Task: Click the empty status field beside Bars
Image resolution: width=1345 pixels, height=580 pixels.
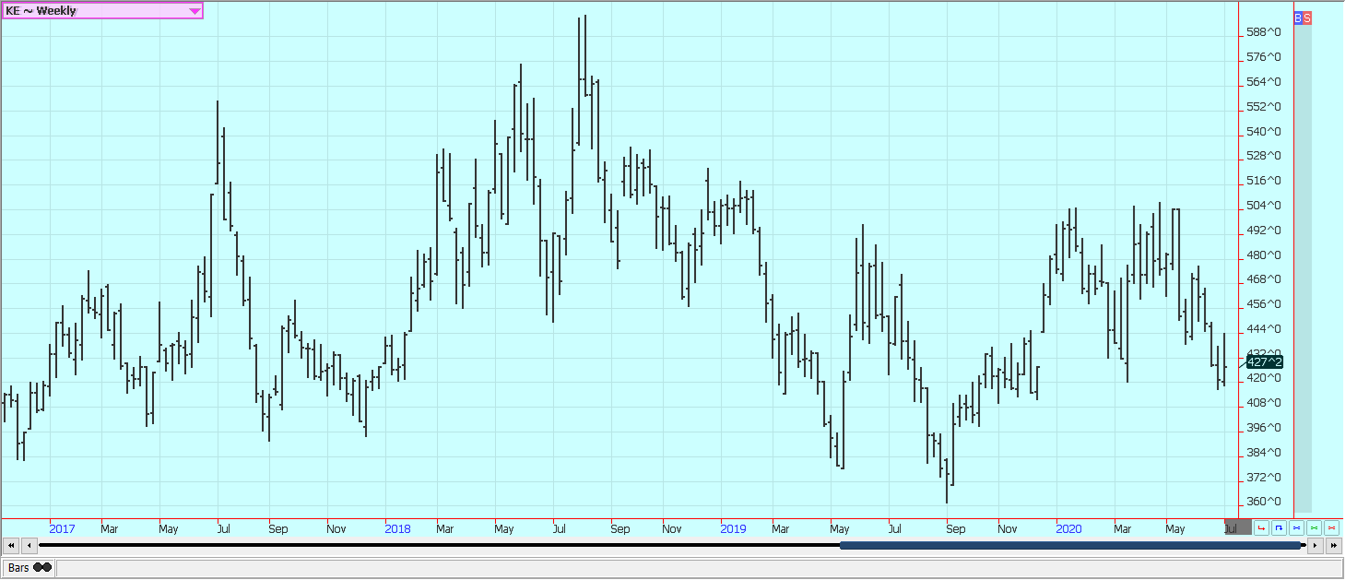Action: pyautogui.click(x=699, y=568)
